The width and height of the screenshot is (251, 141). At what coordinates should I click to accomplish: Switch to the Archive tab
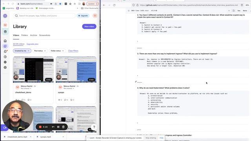coord(33,35)
